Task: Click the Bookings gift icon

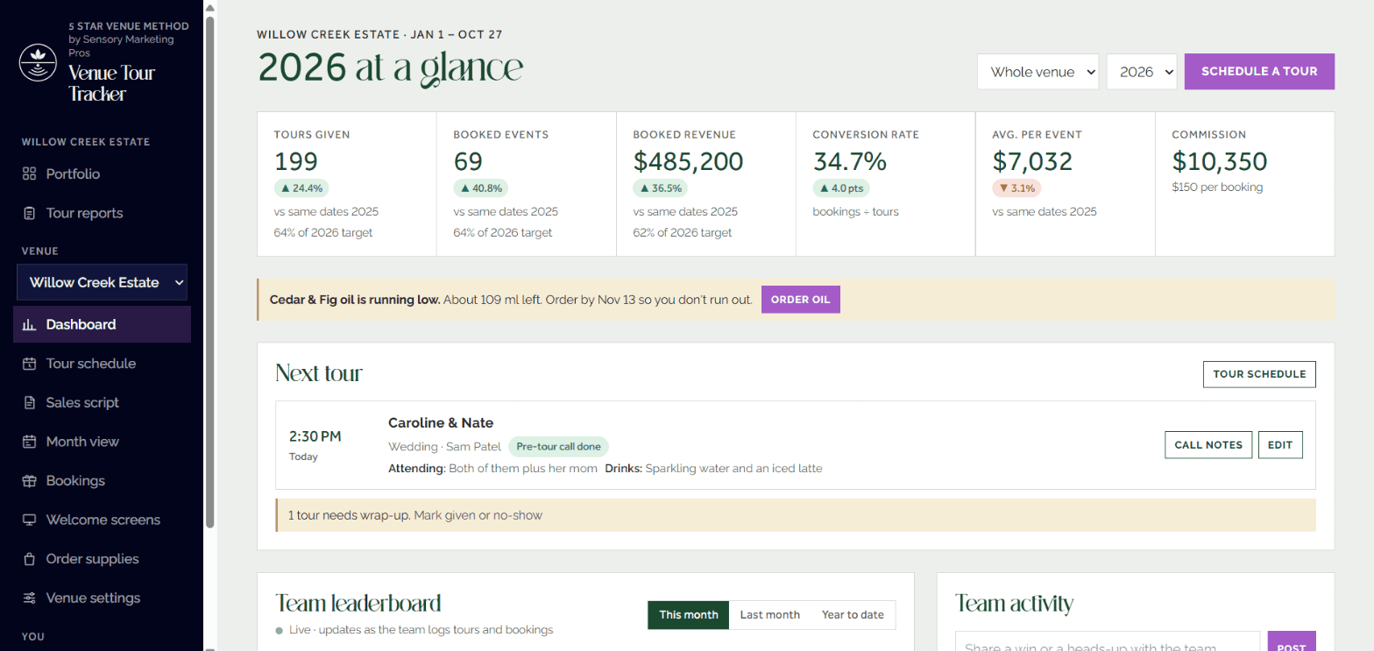Action: pos(29,480)
